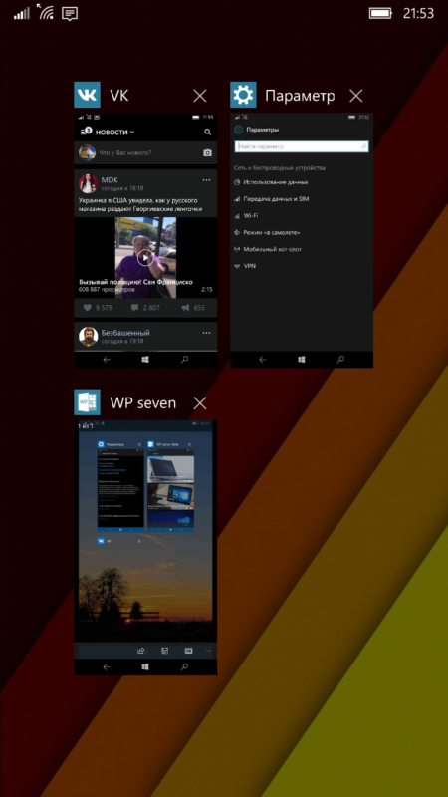Tap the repost megaphone icon 655

point(185,308)
